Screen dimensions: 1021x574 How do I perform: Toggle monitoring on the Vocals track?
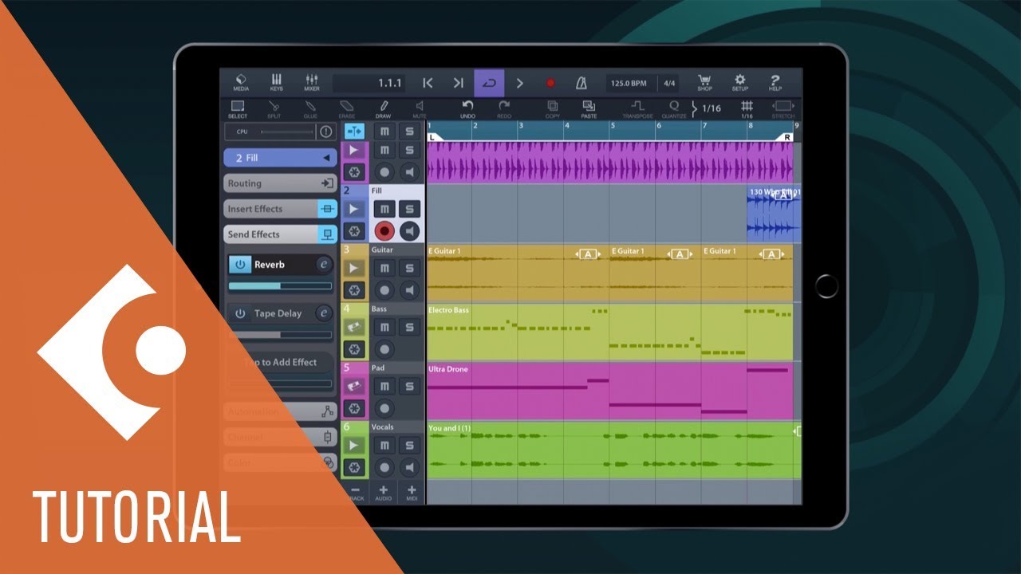tap(409, 467)
